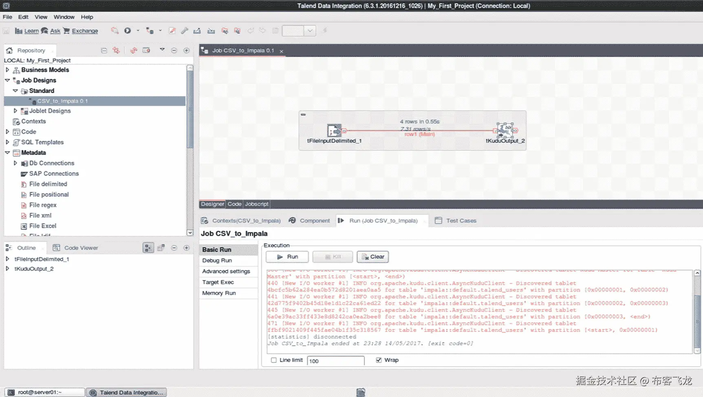The width and height of the screenshot is (703, 397).
Task: Open the Edit menu
Action: tap(23, 17)
